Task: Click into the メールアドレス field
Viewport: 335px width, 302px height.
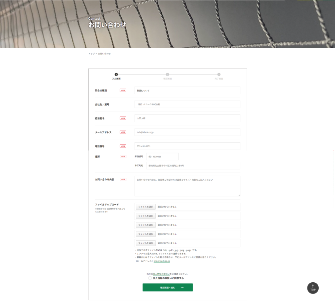Action: tap(187, 132)
